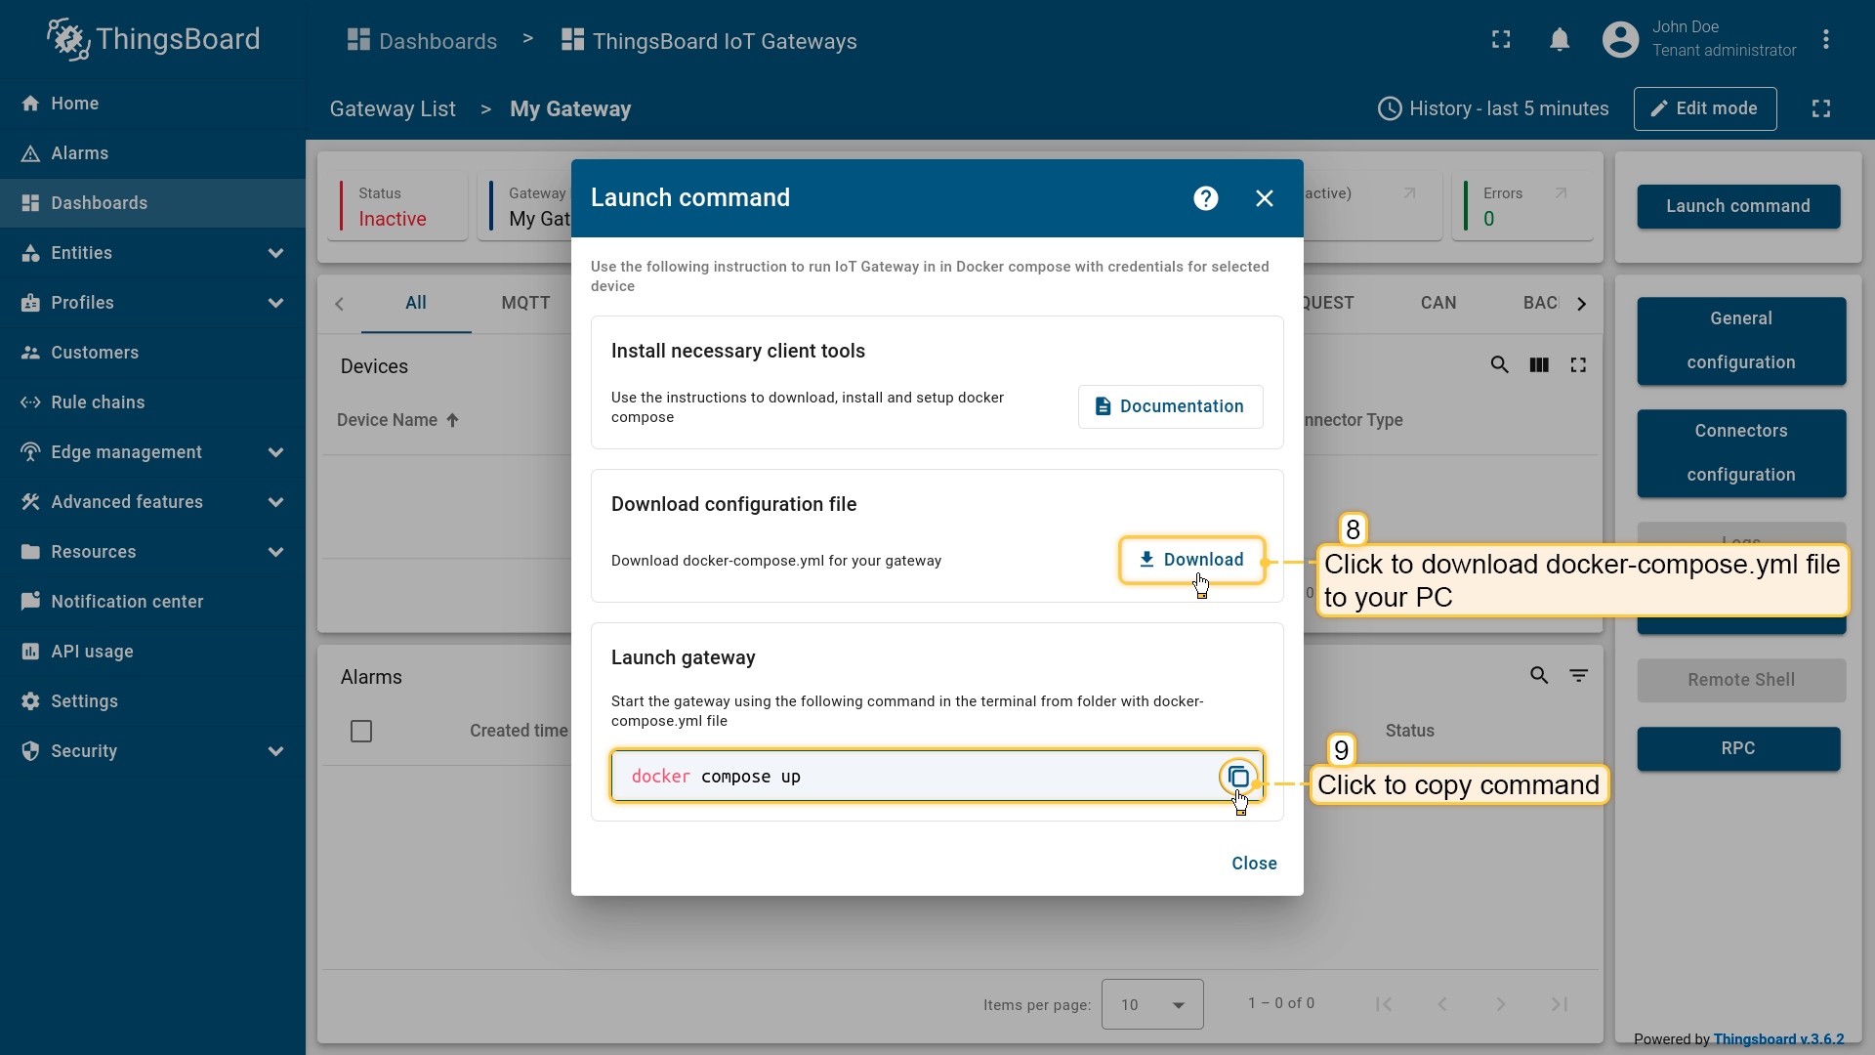Image resolution: width=1875 pixels, height=1055 pixels.
Task: Expand the Profiles menu
Action: coord(152,303)
